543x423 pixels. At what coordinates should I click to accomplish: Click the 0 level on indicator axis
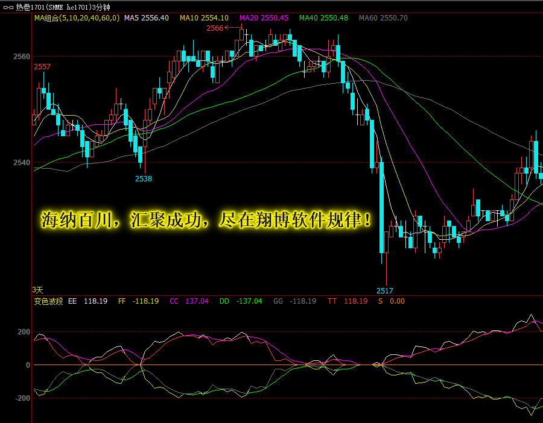[28, 365]
